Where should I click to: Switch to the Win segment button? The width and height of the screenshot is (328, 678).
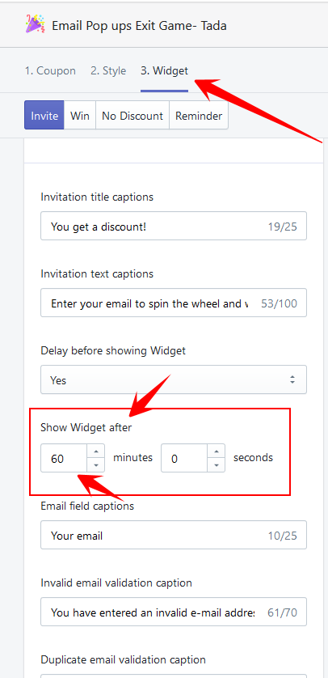coord(80,116)
